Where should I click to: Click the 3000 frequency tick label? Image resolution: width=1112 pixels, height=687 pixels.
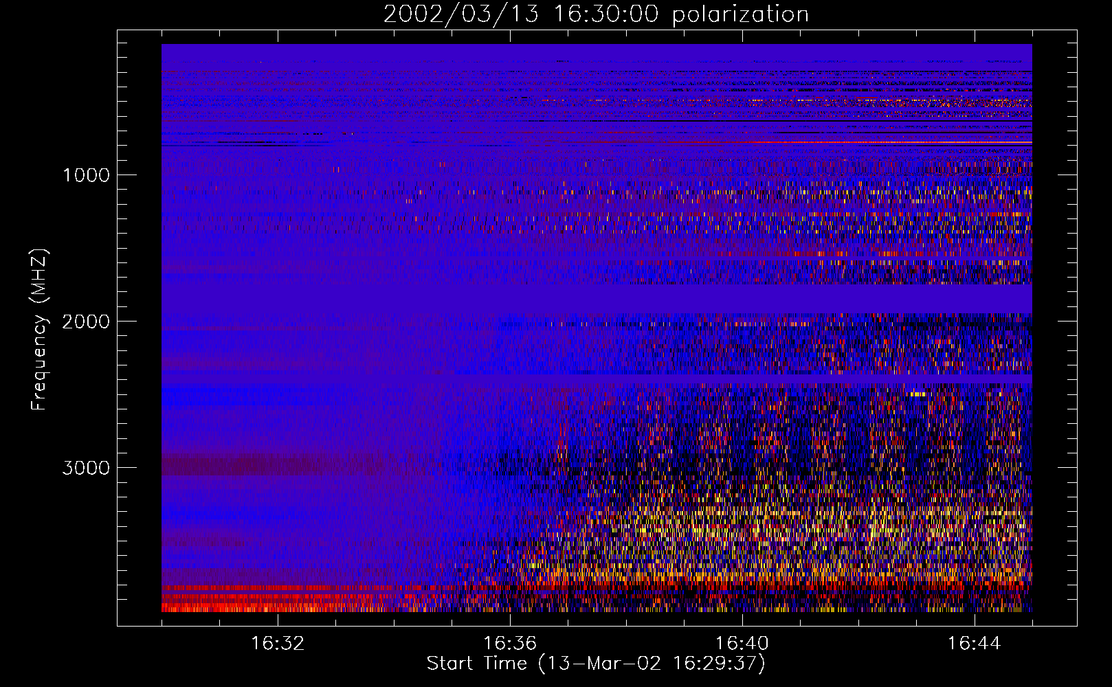click(86, 468)
